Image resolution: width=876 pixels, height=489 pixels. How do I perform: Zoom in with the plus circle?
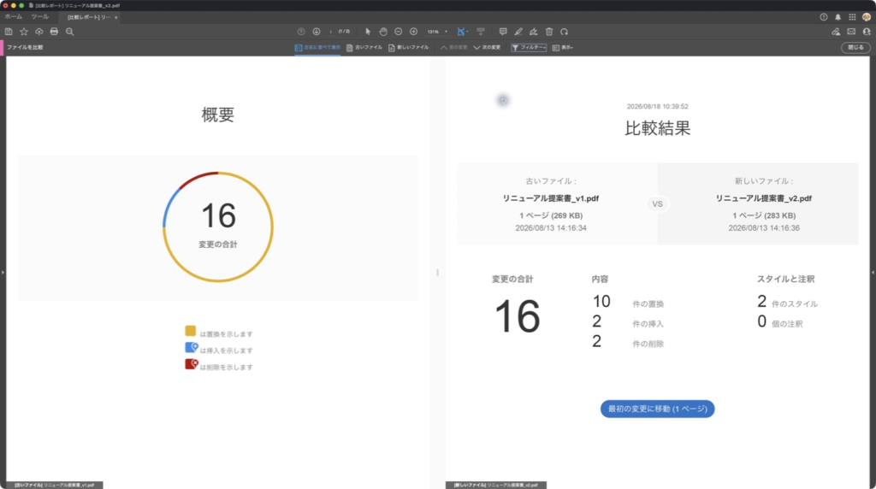[413, 32]
